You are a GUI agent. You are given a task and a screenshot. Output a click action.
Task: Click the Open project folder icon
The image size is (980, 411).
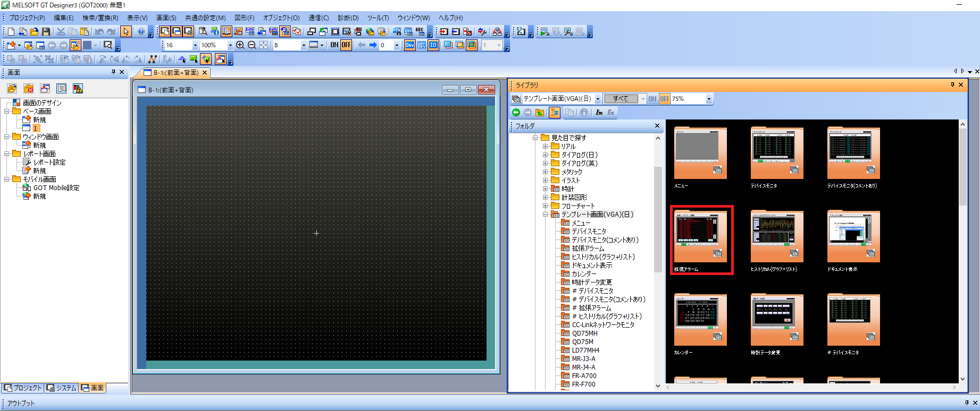[35, 32]
